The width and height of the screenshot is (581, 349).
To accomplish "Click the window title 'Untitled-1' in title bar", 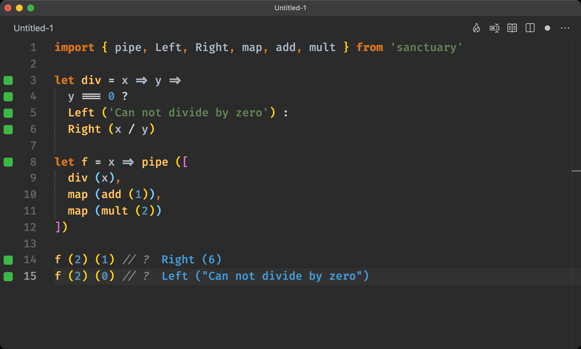I will pos(290,8).
